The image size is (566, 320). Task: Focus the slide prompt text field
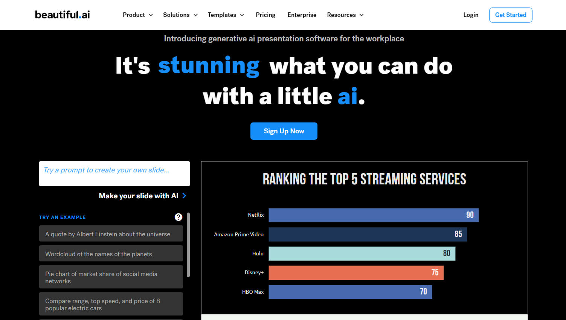click(114, 174)
